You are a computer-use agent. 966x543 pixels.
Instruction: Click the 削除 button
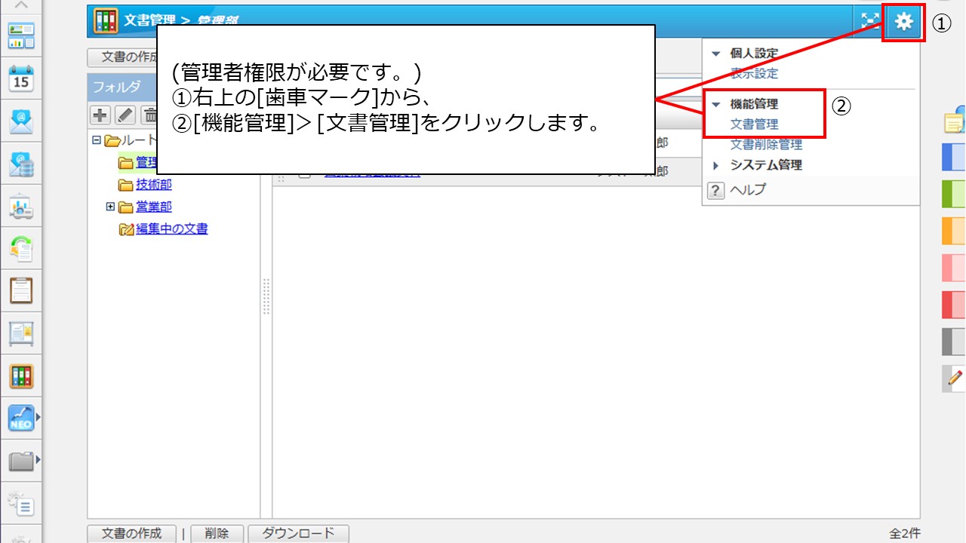click(x=217, y=533)
